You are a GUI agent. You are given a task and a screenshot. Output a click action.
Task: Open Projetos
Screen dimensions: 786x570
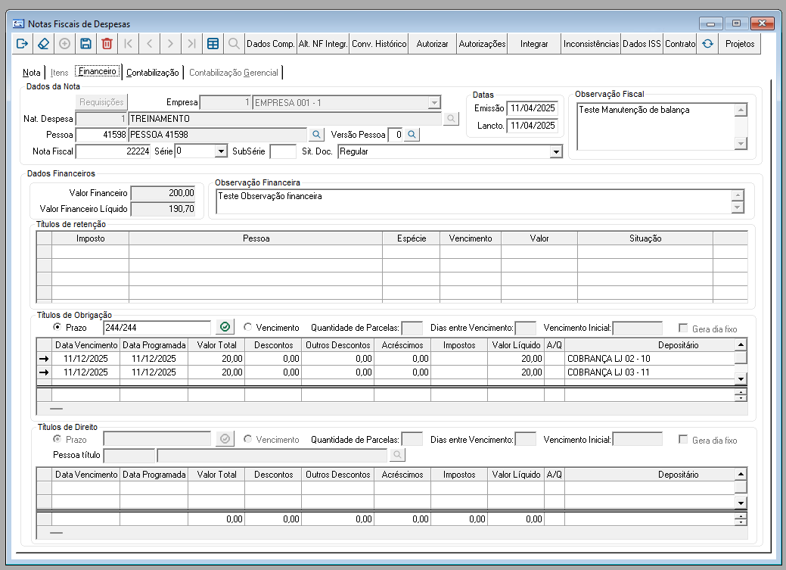[740, 44]
